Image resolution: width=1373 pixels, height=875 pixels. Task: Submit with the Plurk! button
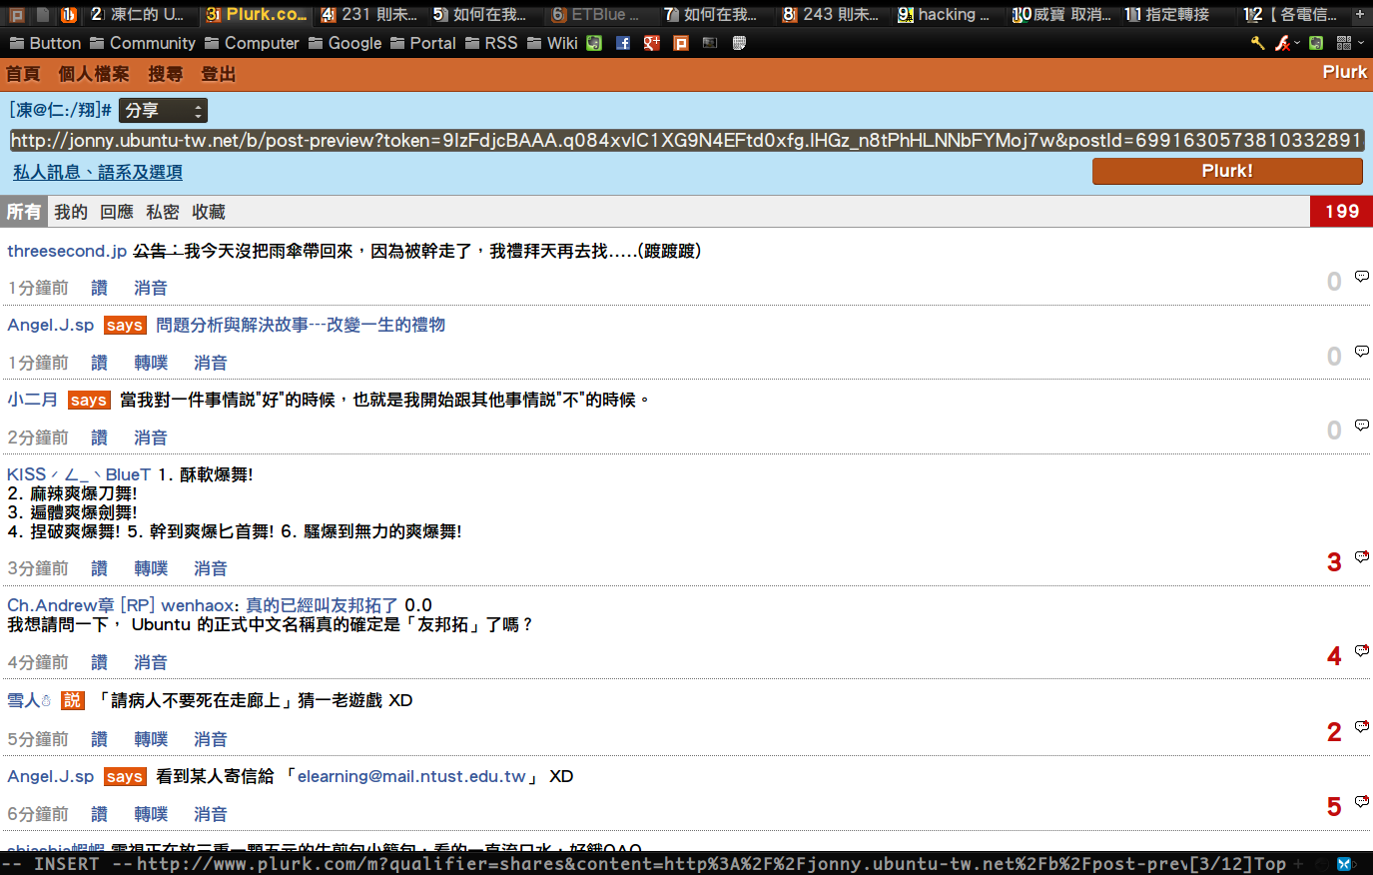[1227, 171]
